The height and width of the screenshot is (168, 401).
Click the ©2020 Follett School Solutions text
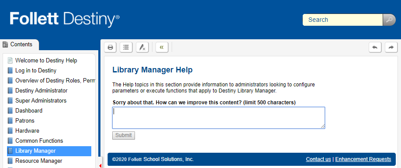tap(153, 159)
